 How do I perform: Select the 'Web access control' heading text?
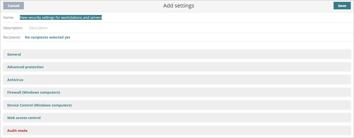[24, 118]
